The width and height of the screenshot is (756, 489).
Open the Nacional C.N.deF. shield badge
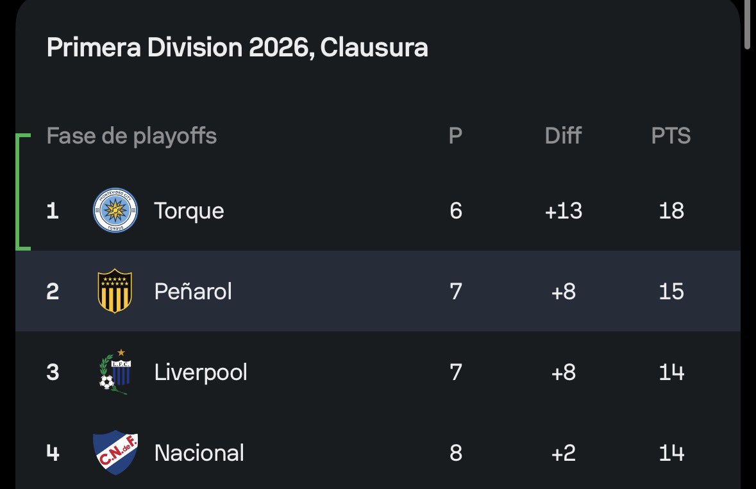(115, 452)
